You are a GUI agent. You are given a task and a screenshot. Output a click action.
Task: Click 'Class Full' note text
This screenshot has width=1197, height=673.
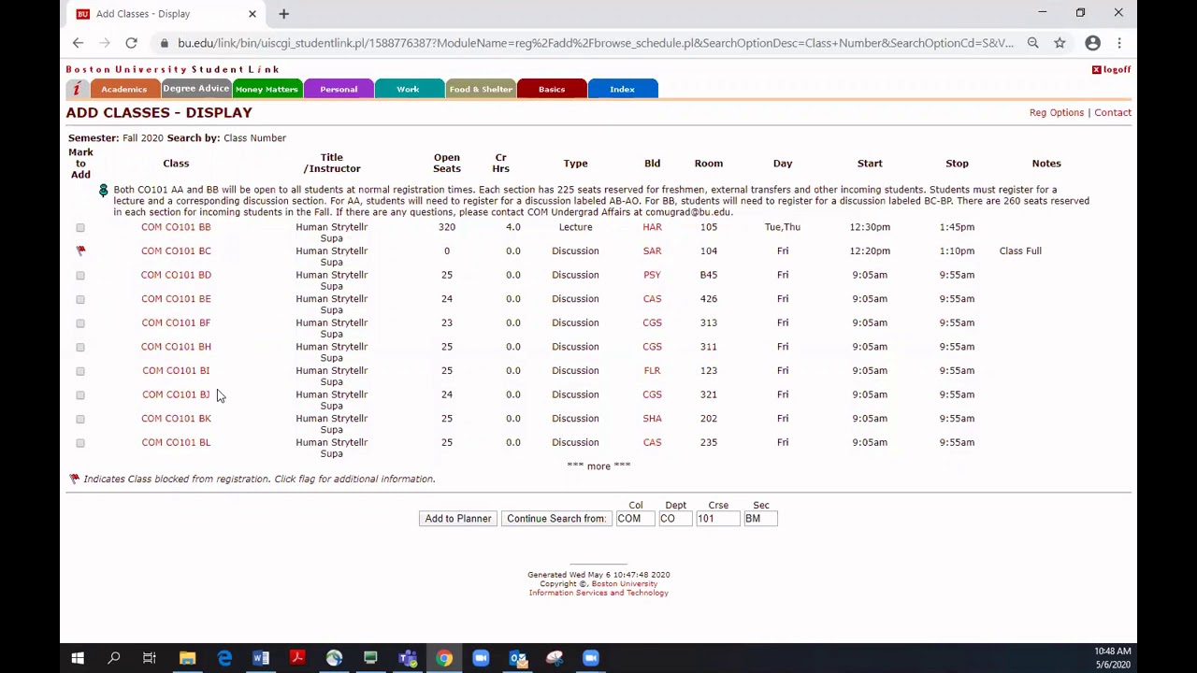1020,251
